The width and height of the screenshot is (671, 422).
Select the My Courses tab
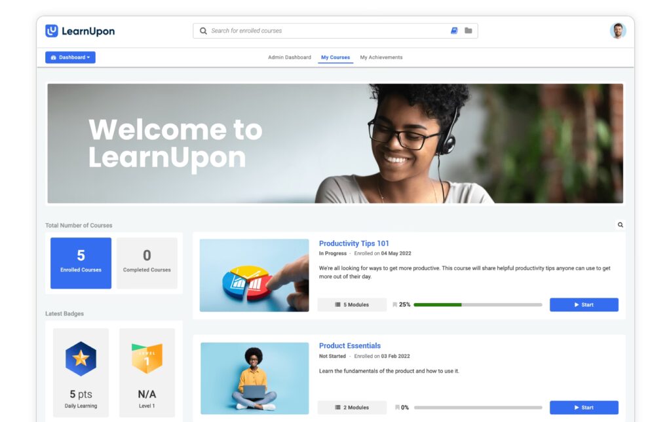coord(335,58)
